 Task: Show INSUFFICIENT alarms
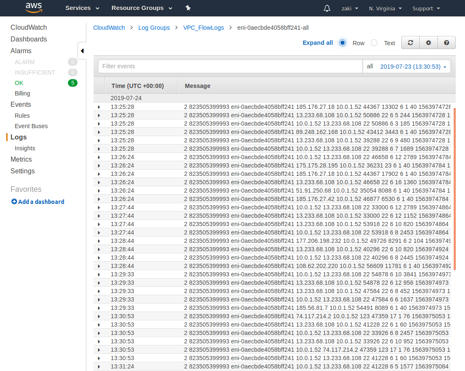35,72
